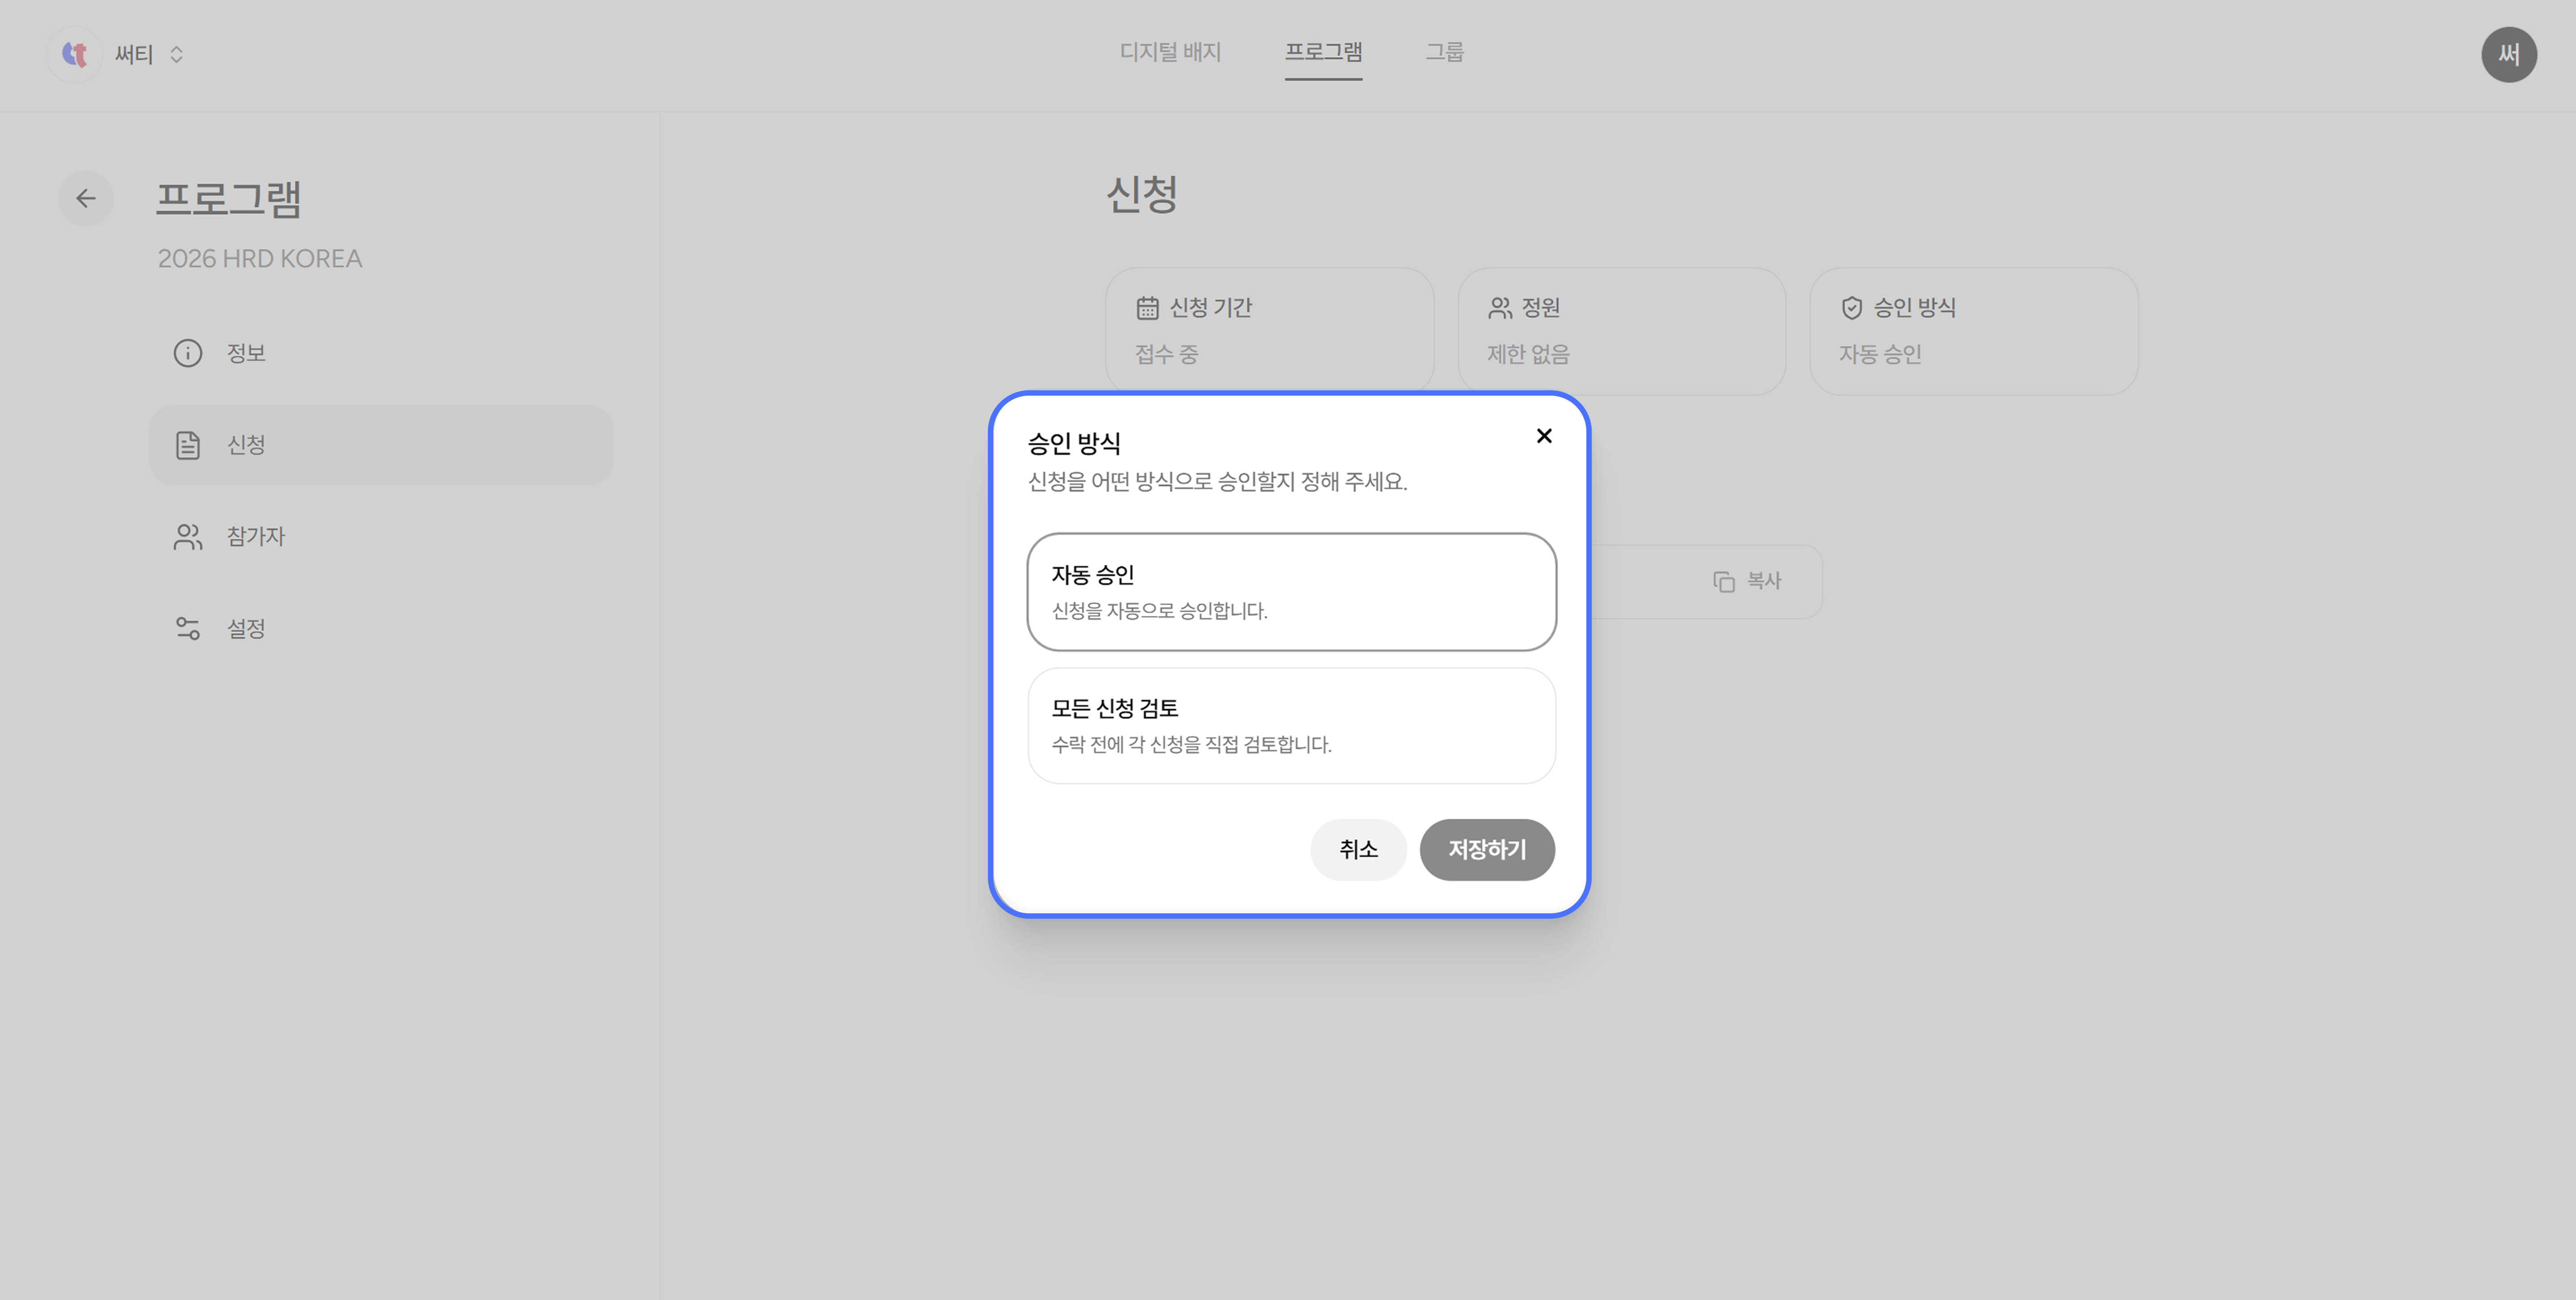This screenshot has height=1300, width=2576.
Task: Click the dialog description 신청을 어떤 방식으로 승인할지
Action: pyautogui.click(x=1217, y=482)
